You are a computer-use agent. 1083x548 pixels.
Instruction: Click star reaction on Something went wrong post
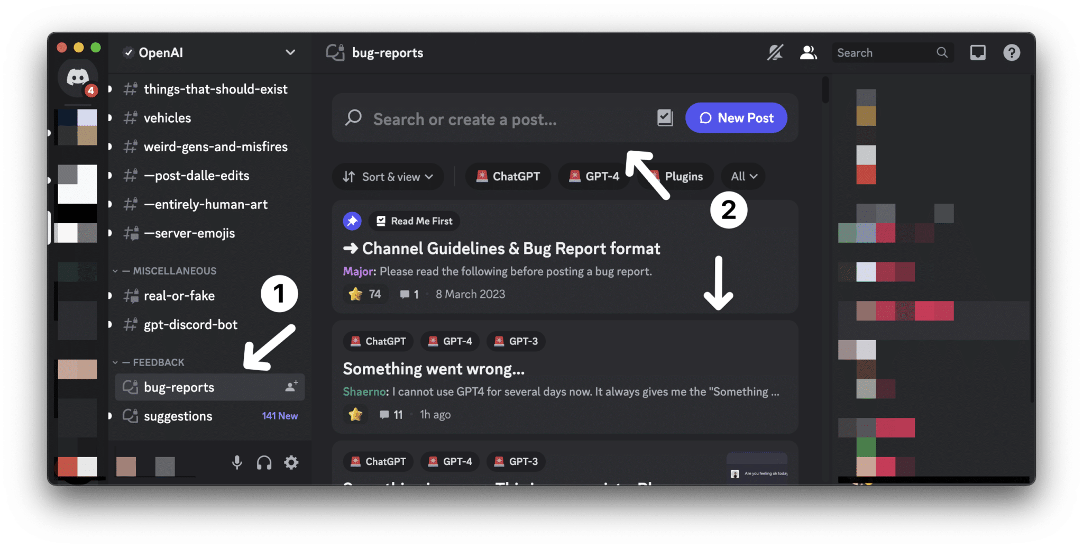[355, 414]
